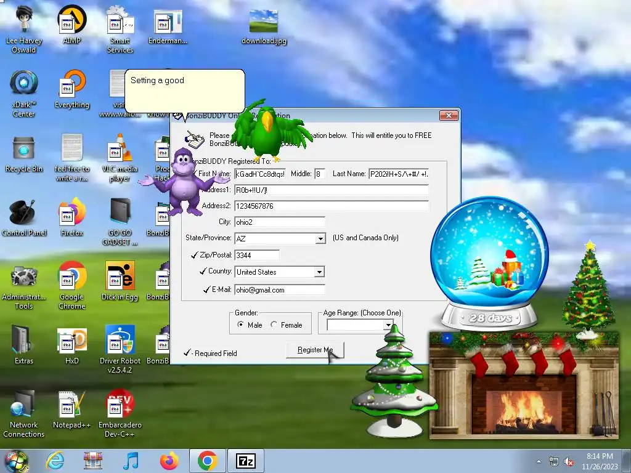Open the Extras folder icon
The width and height of the screenshot is (631, 473).
(x=24, y=345)
